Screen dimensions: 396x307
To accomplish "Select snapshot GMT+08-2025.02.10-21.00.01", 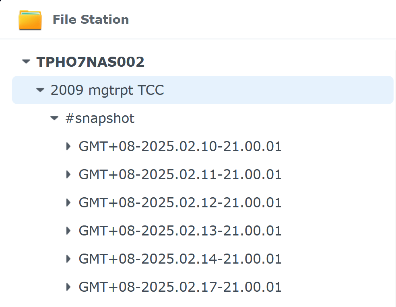I will tap(180, 146).
